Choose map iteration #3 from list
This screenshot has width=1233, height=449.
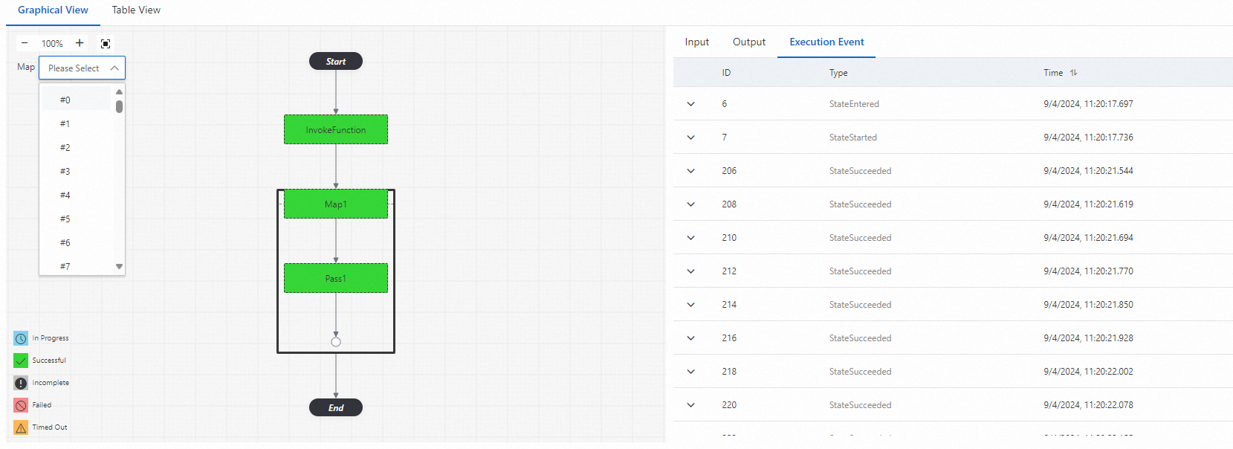click(65, 172)
